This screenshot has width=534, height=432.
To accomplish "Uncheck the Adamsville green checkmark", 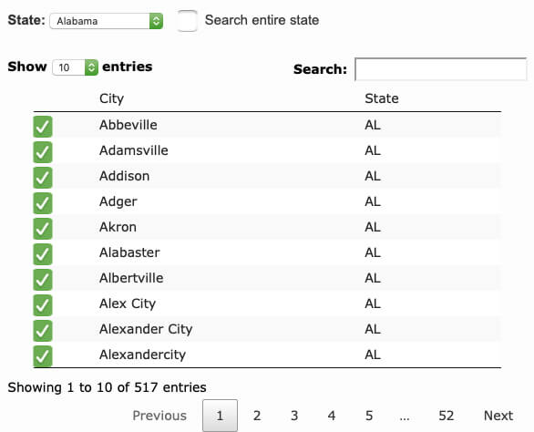I will click(43, 152).
